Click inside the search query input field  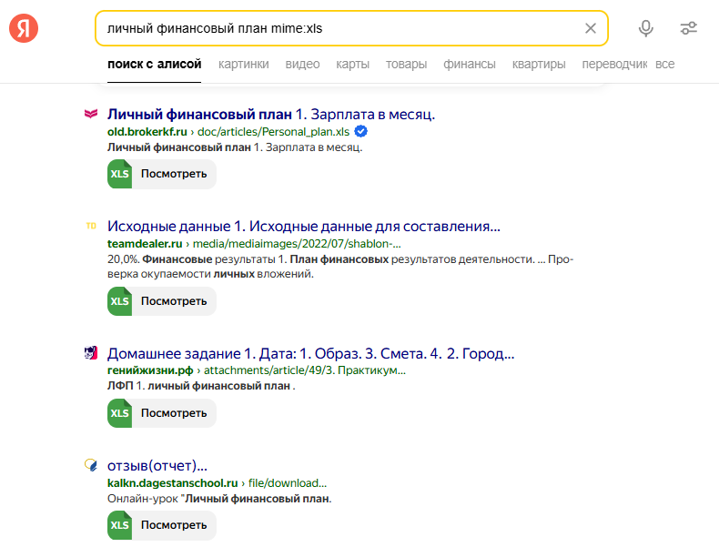(339, 28)
